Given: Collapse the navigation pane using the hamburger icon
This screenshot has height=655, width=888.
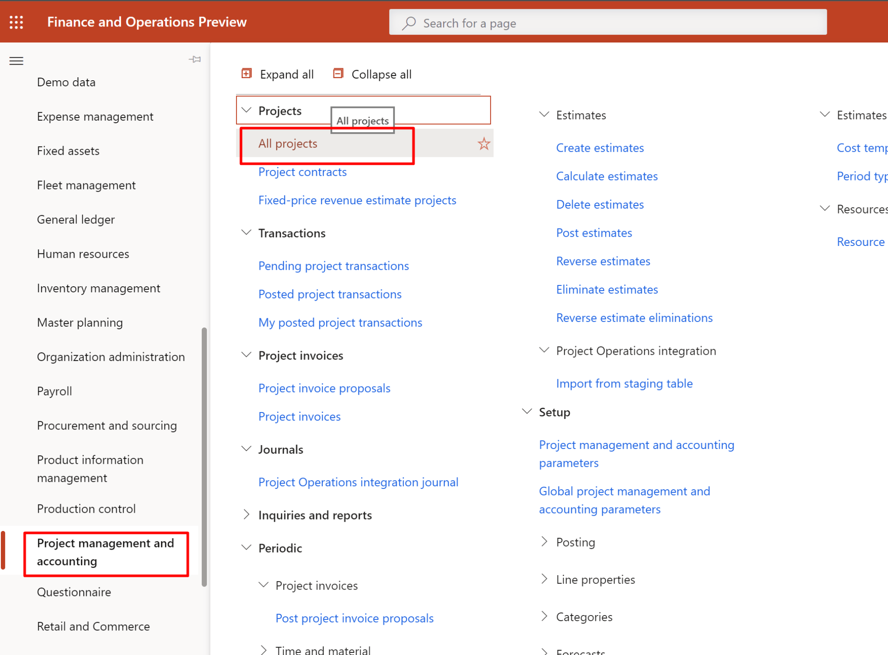Looking at the screenshot, I should click(x=16, y=61).
